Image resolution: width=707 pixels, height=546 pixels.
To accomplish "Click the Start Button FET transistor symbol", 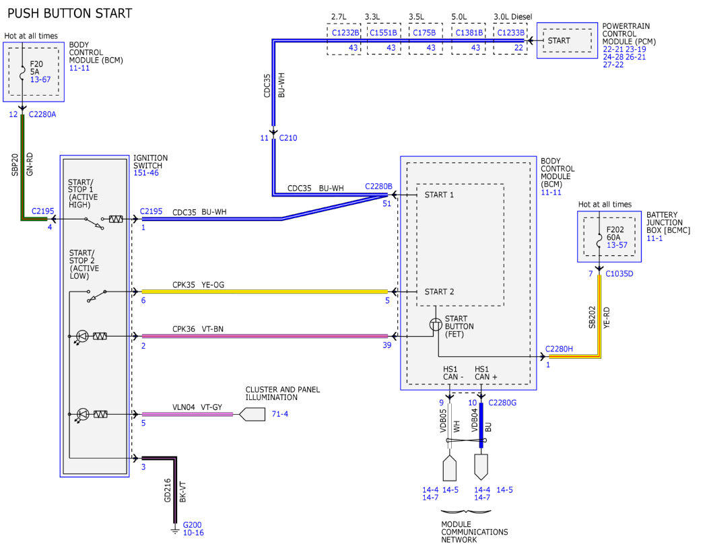I will pos(436,325).
